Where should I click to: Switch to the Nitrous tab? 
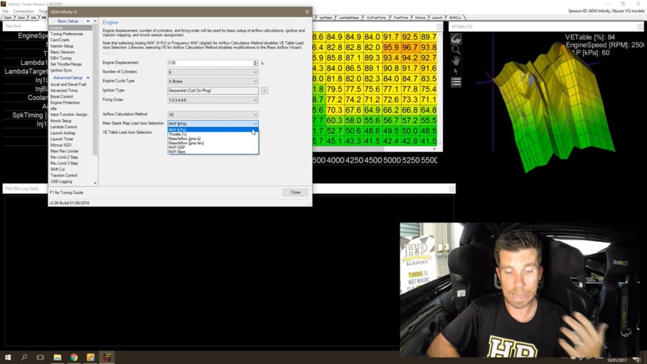[x=420, y=18]
